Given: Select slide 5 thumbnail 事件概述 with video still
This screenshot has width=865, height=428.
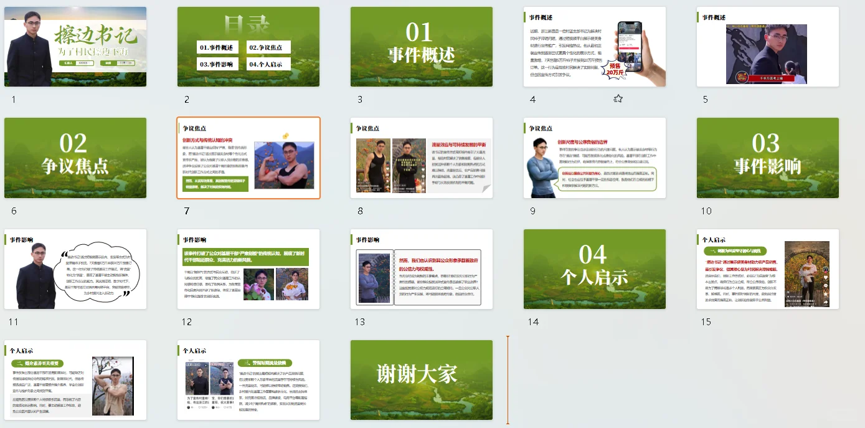Looking at the screenshot, I should pyautogui.click(x=768, y=47).
